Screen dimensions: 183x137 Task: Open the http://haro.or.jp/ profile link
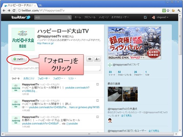[x=45, y=43]
